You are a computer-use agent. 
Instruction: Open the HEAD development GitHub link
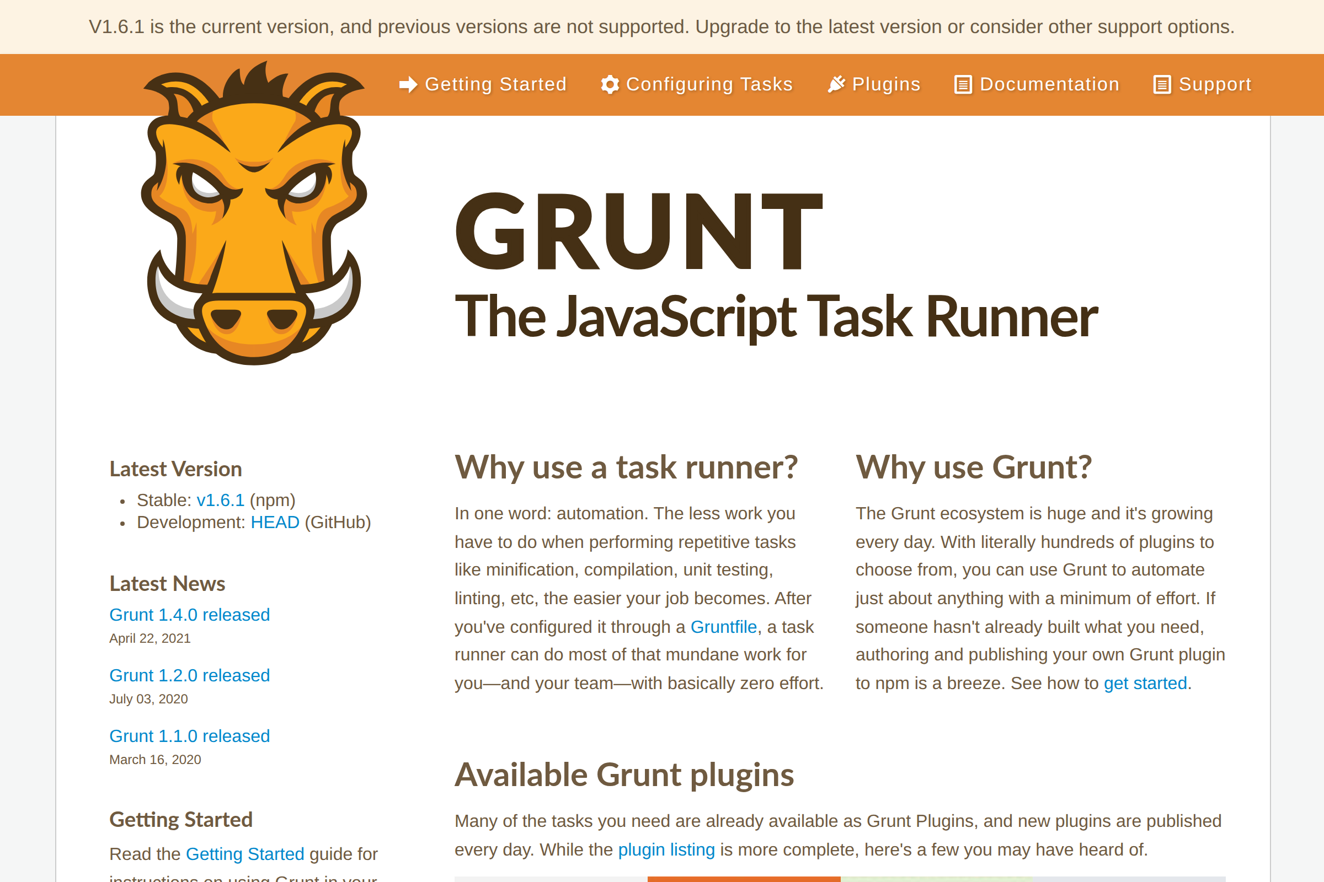pos(275,522)
